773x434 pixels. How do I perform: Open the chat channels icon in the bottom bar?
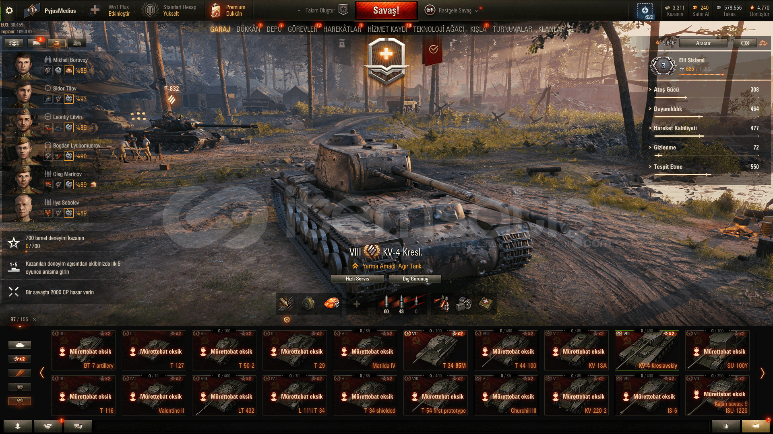[78, 426]
